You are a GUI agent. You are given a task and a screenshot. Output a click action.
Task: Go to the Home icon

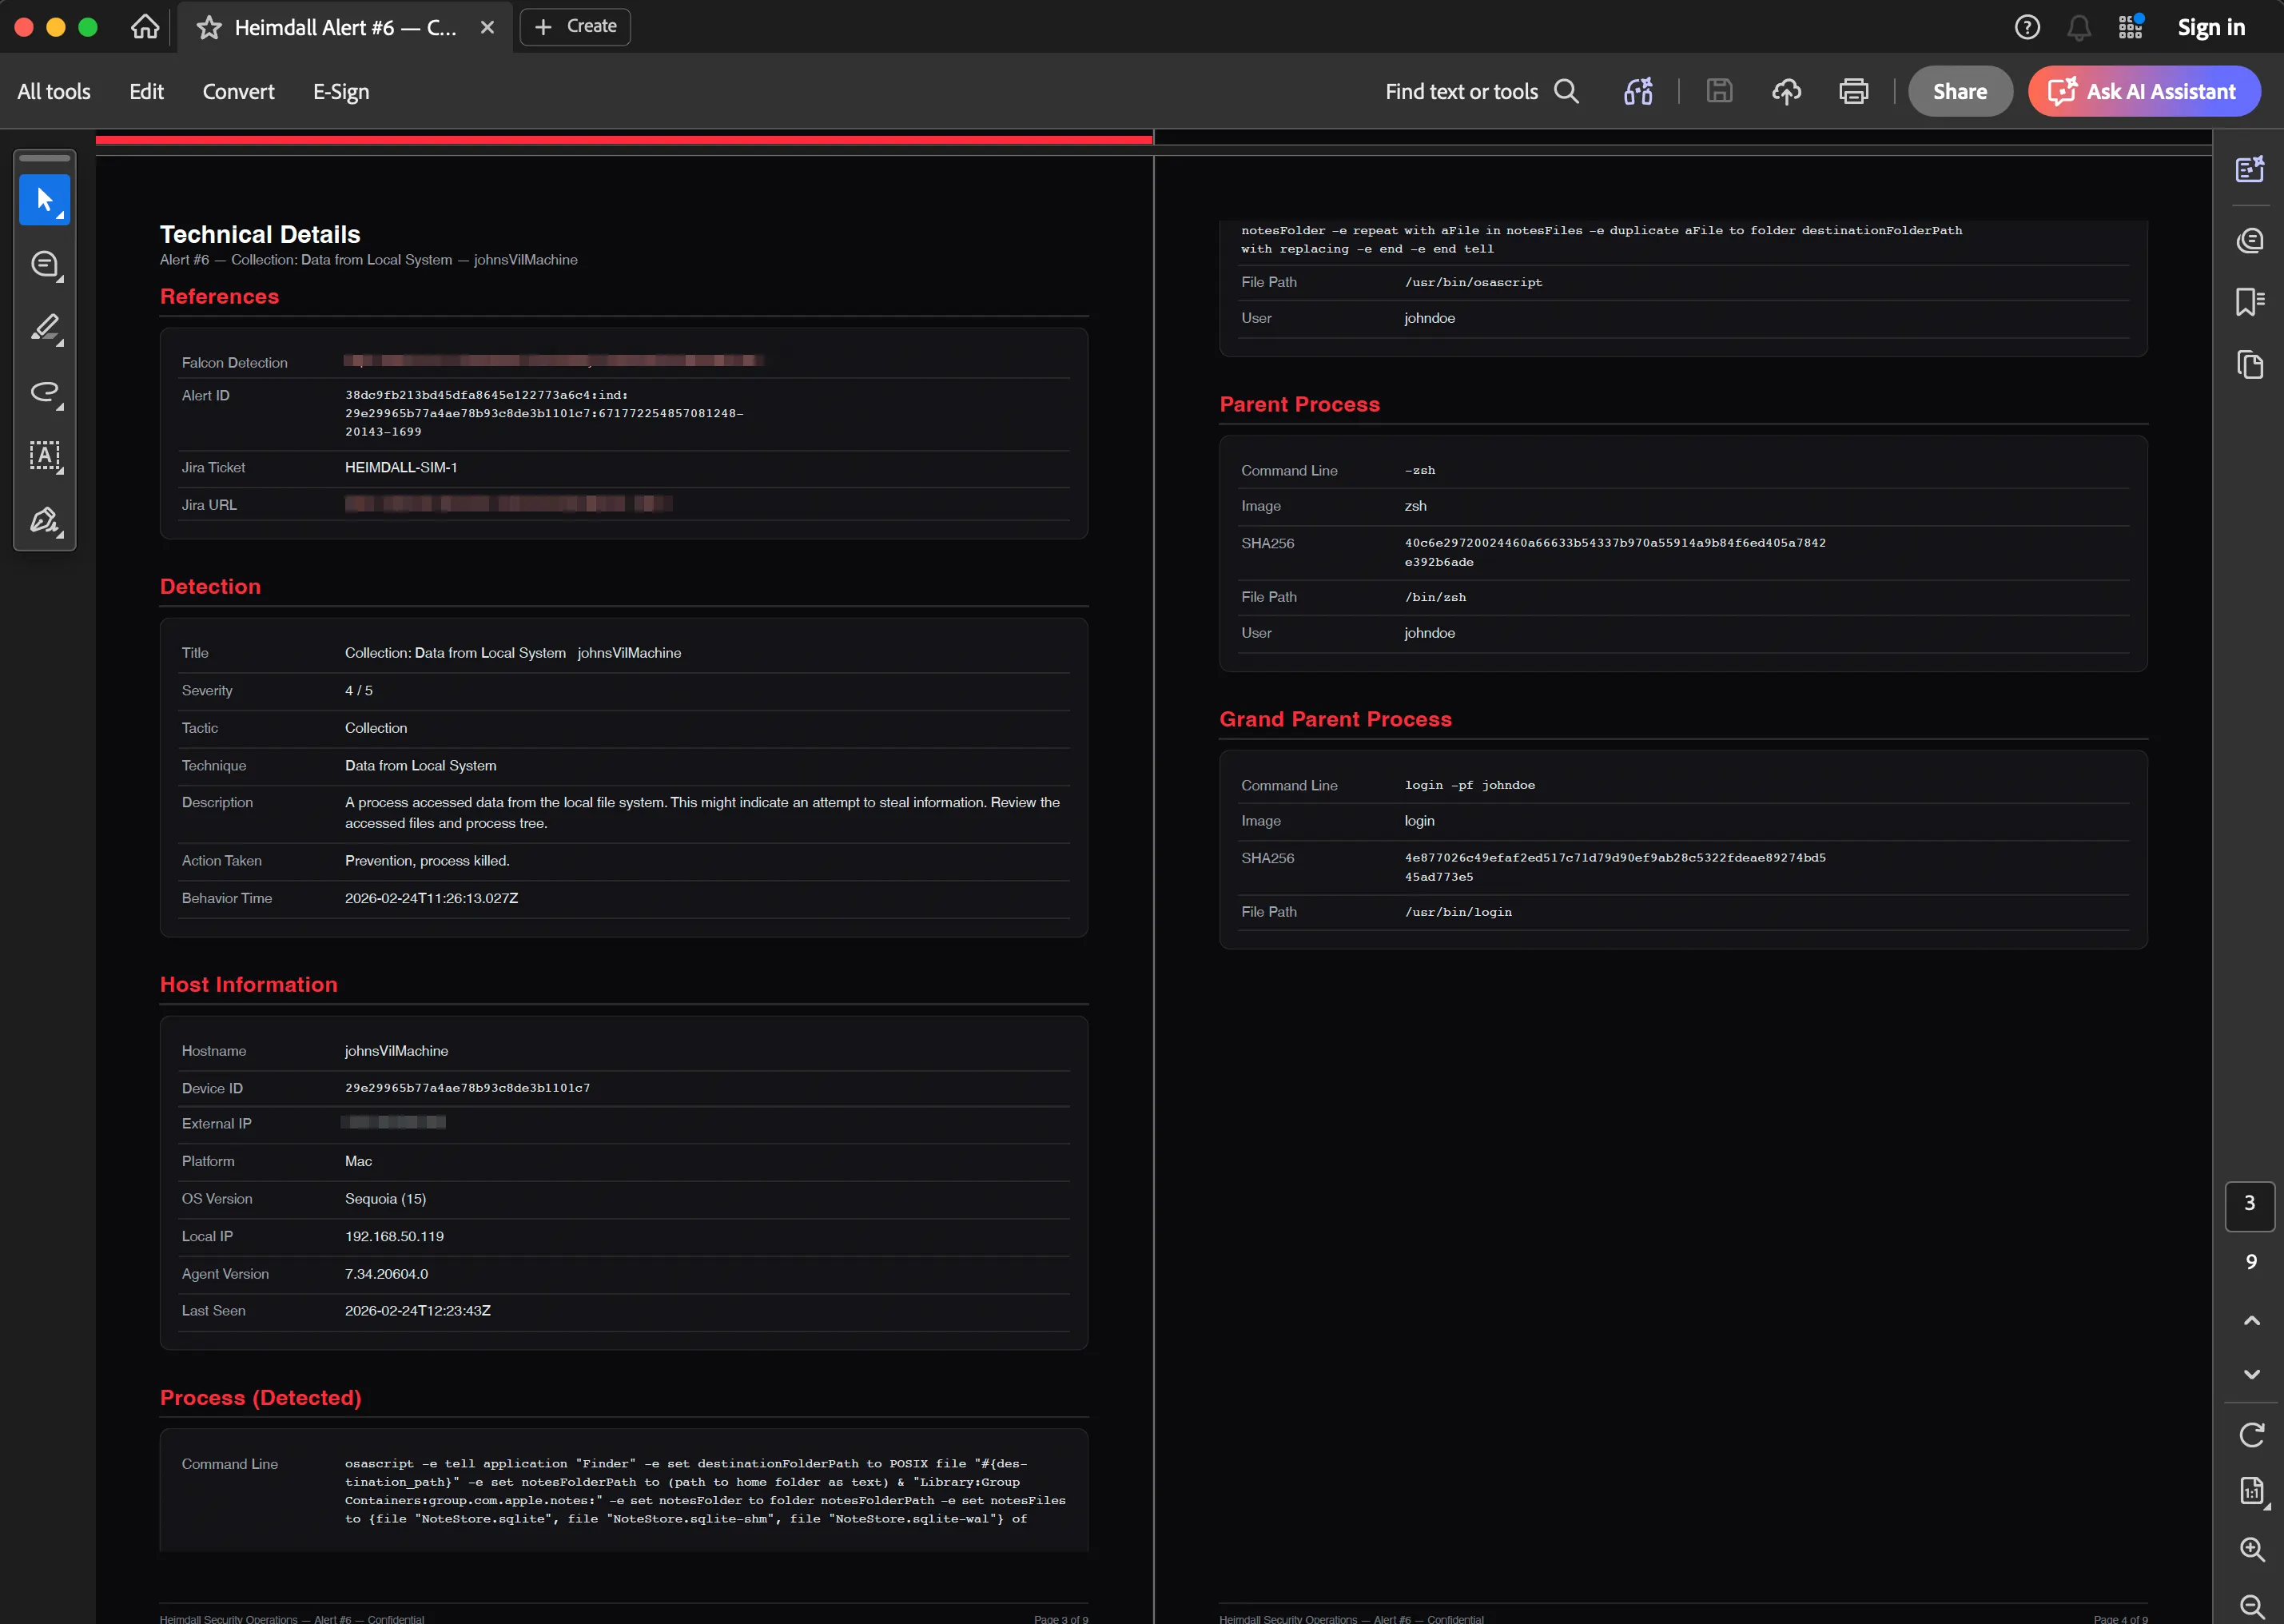[145, 27]
